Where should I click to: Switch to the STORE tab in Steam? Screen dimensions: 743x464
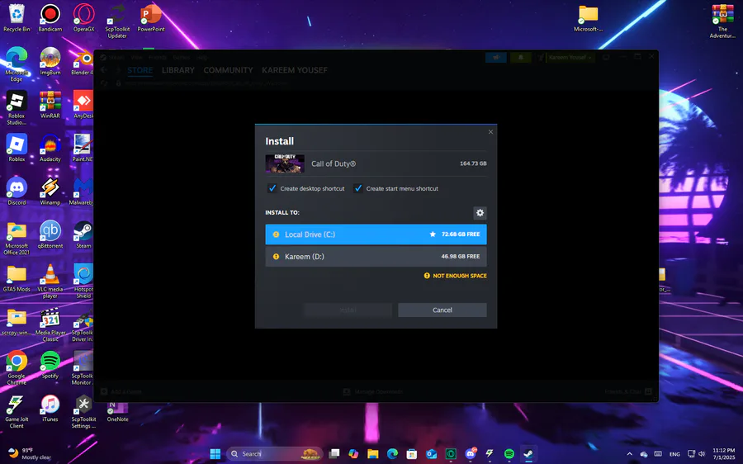click(x=140, y=70)
